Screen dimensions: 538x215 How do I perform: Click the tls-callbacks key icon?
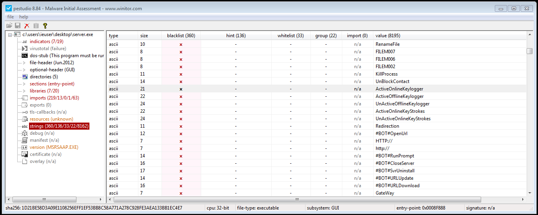[24, 112]
